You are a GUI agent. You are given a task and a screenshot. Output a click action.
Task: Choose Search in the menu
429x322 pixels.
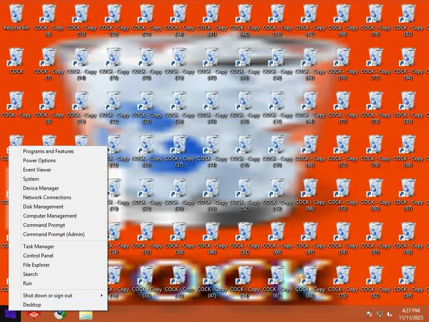(58, 274)
